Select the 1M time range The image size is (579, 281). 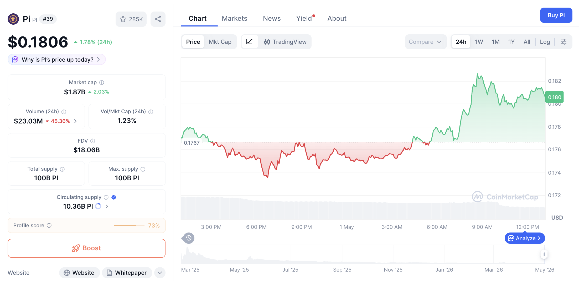click(496, 42)
